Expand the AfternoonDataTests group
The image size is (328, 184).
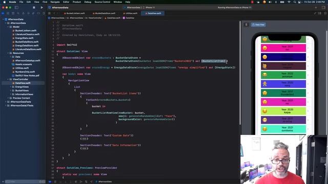tap(6, 102)
